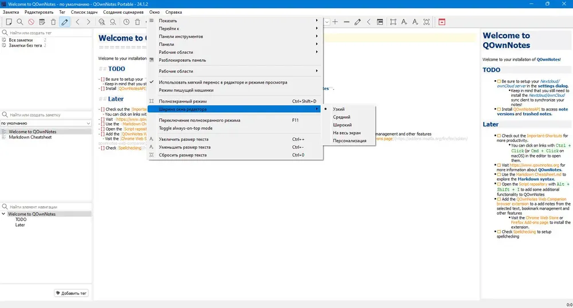
Task: Click the distraction-free square frame icon
Action: tap(393, 22)
